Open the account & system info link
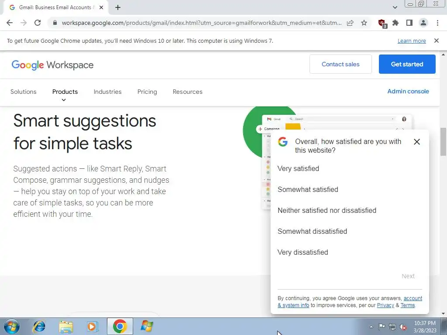The width and height of the screenshot is (447, 335). click(x=413, y=298)
